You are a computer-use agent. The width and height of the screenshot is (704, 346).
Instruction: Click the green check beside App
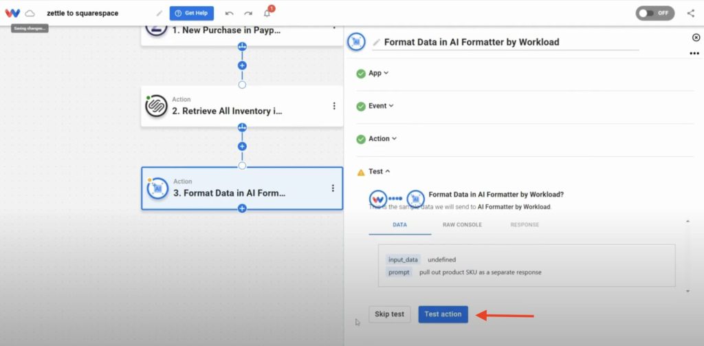[x=361, y=74]
